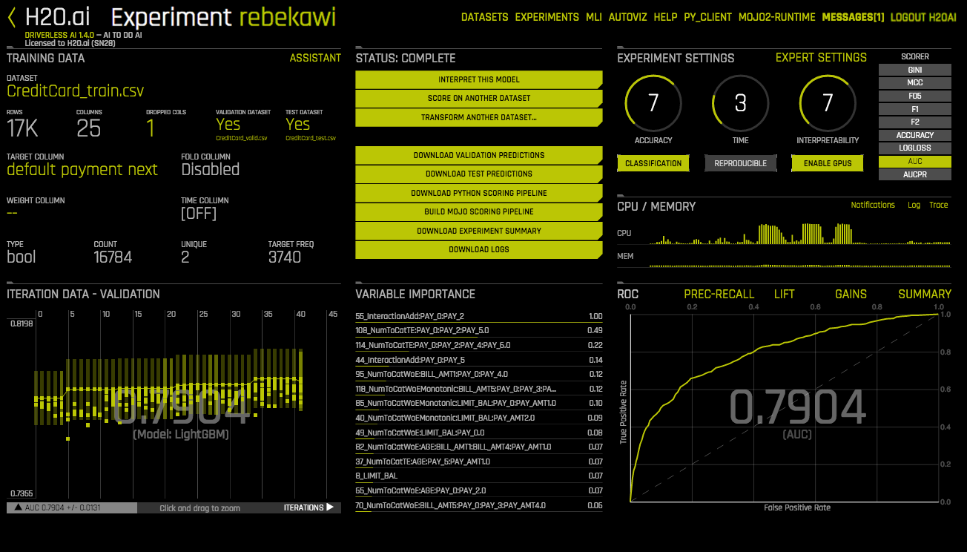Switch to the LIFT tab
This screenshot has width=967, height=552.
[x=785, y=294]
